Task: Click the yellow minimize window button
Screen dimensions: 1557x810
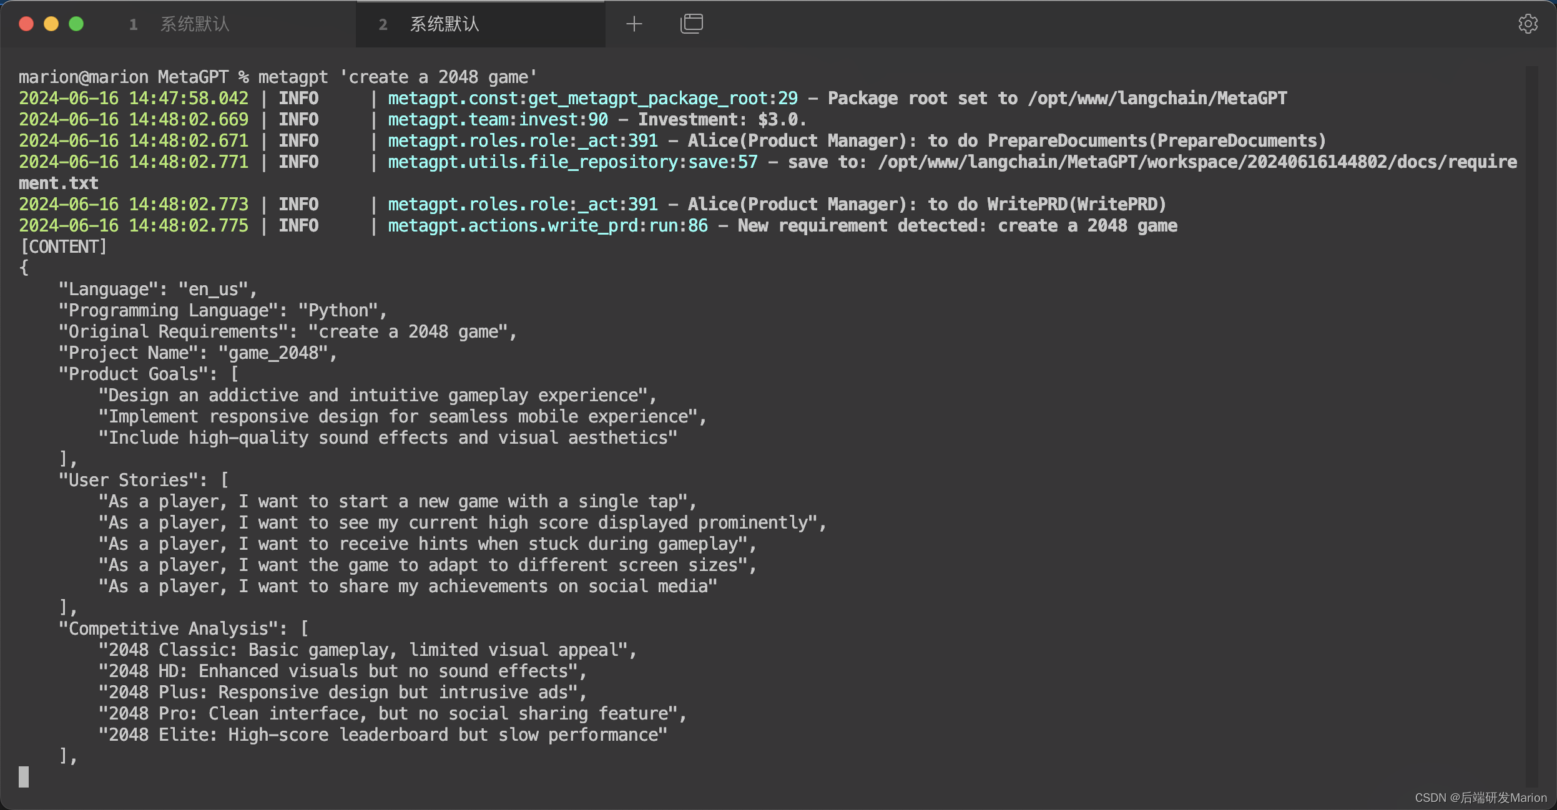Action: coord(51,24)
